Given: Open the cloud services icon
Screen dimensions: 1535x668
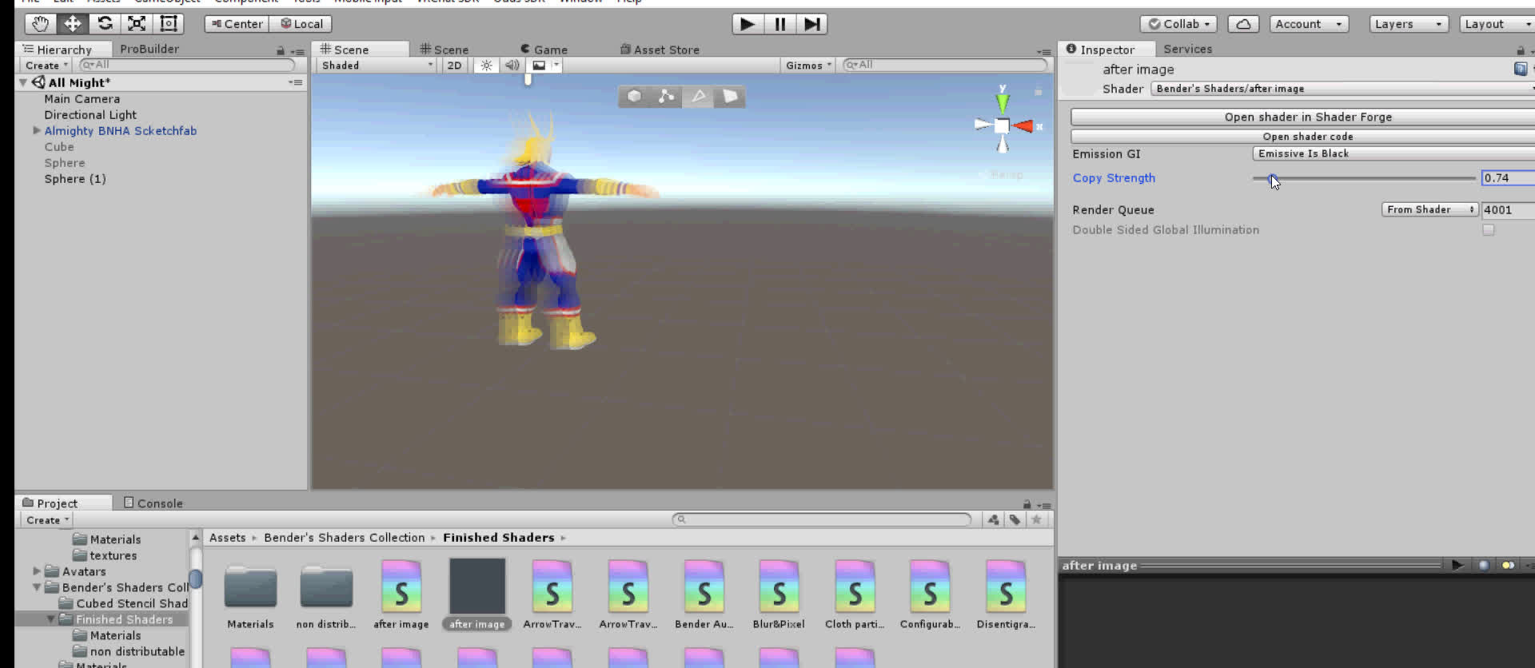Looking at the screenshot, I should [x=1242, y=24].
